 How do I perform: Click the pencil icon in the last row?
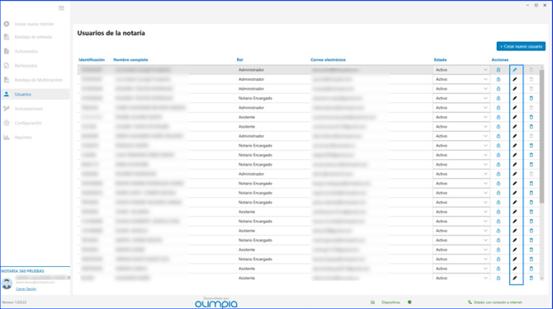[x=514, y=278]
